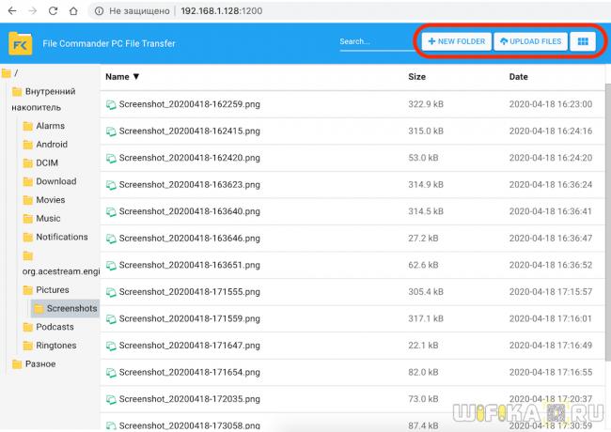The width and height of the screenshot is (611, 432).
Task: Click the DCIM folder icon
Action: tap(28, 162)
